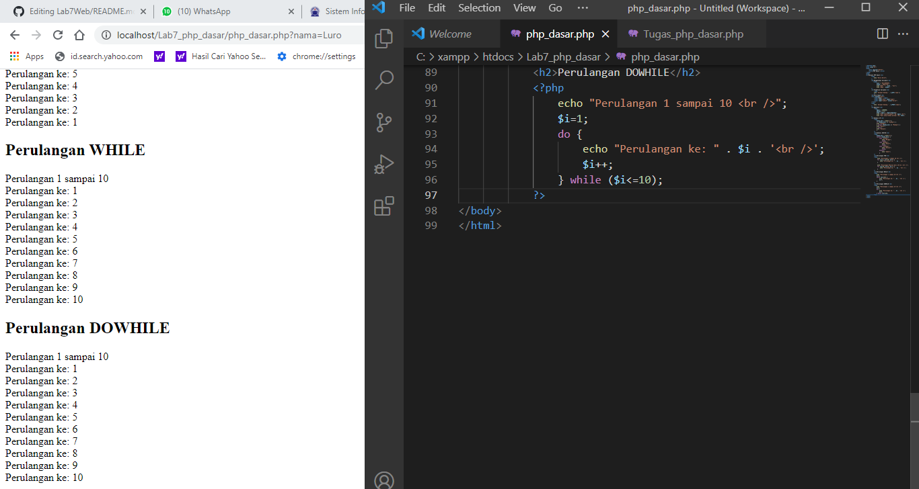Open the Accounts menu in activity bar
Viewport: 919px width, 489px height.
384,479
